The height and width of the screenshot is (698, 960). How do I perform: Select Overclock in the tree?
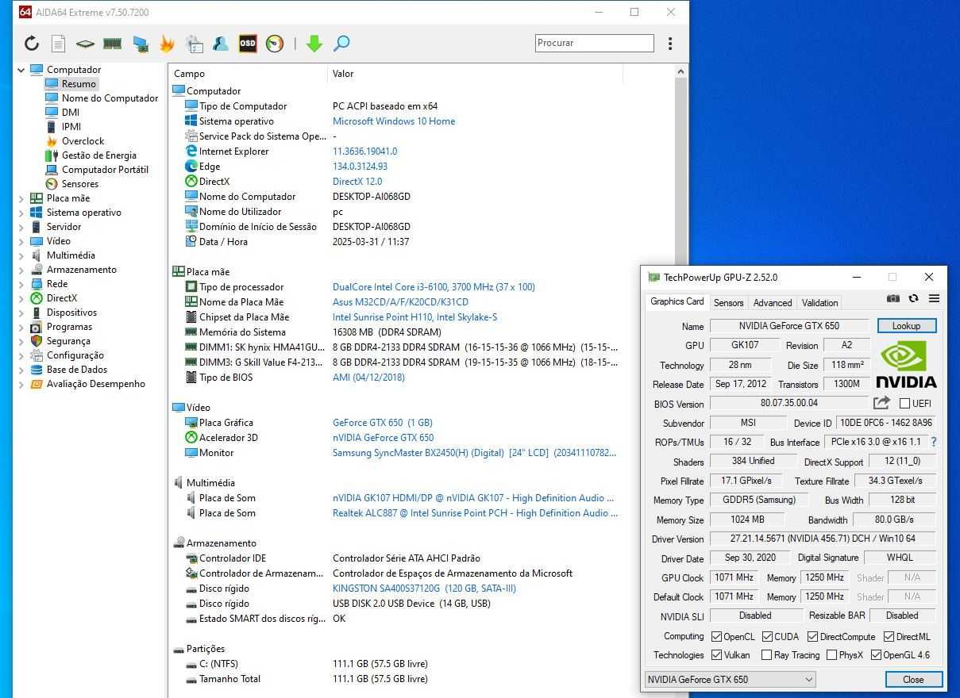(83, 141)
